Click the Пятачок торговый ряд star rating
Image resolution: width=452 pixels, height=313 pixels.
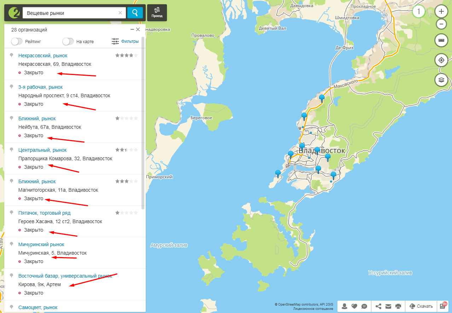pos(126,213)
